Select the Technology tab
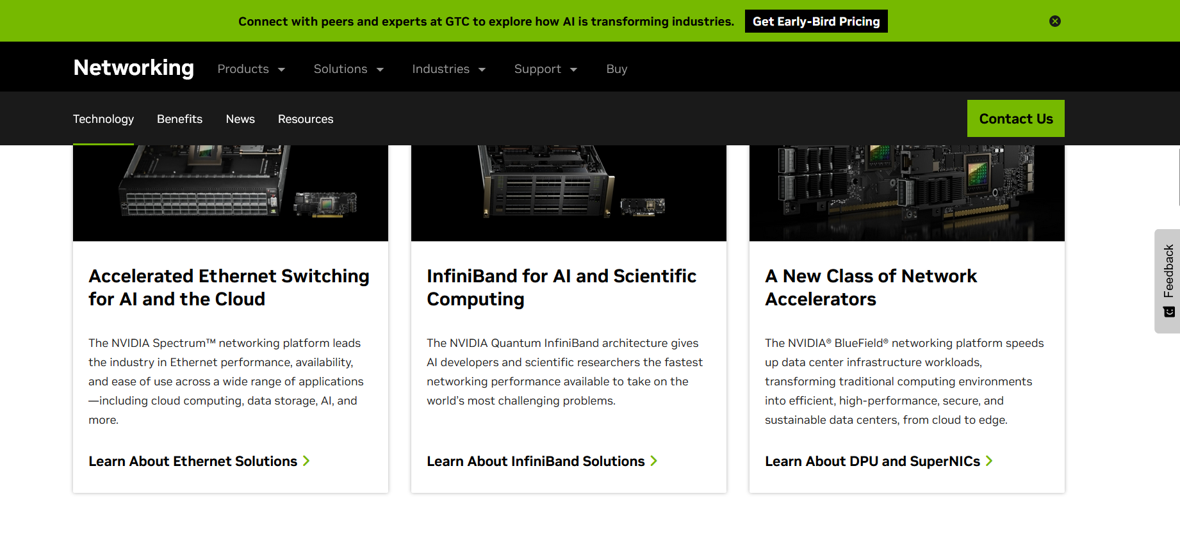Viewport: 1180px width, 546px height. (103, 119)
